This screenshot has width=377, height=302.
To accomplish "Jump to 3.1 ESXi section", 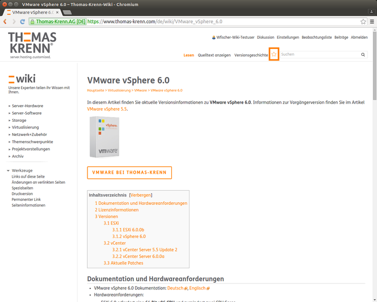I will pyautogui.click(x=111, y=223).
